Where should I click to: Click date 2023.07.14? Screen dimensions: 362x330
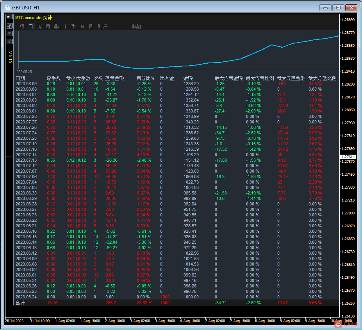(x=26, y=155)
